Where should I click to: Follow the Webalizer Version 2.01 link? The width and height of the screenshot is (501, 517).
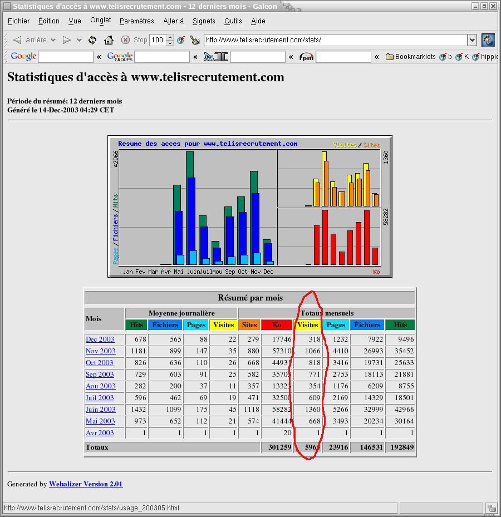click(x=86, y=484)
